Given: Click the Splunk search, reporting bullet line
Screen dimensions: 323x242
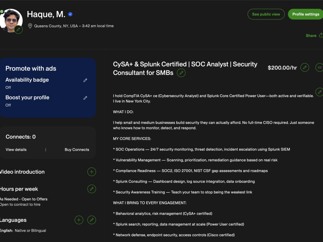Looking at the screenshot, I should pyautogui.click(x=179, y=224).
